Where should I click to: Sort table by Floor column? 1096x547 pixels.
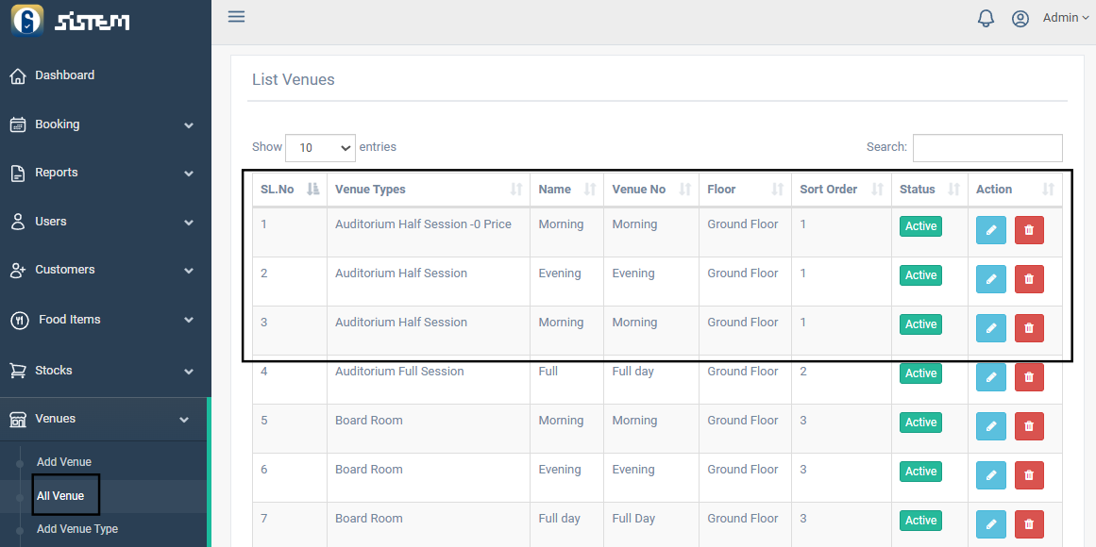point(745,190)
